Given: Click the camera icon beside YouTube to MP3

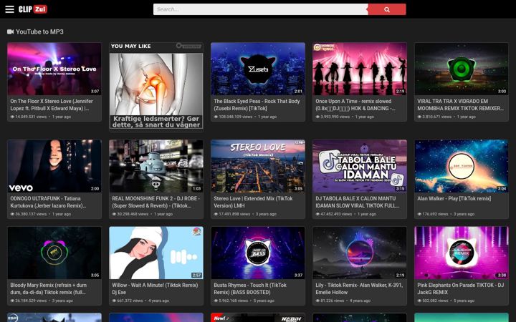Looking at the screenshot, I should [10, 32].
